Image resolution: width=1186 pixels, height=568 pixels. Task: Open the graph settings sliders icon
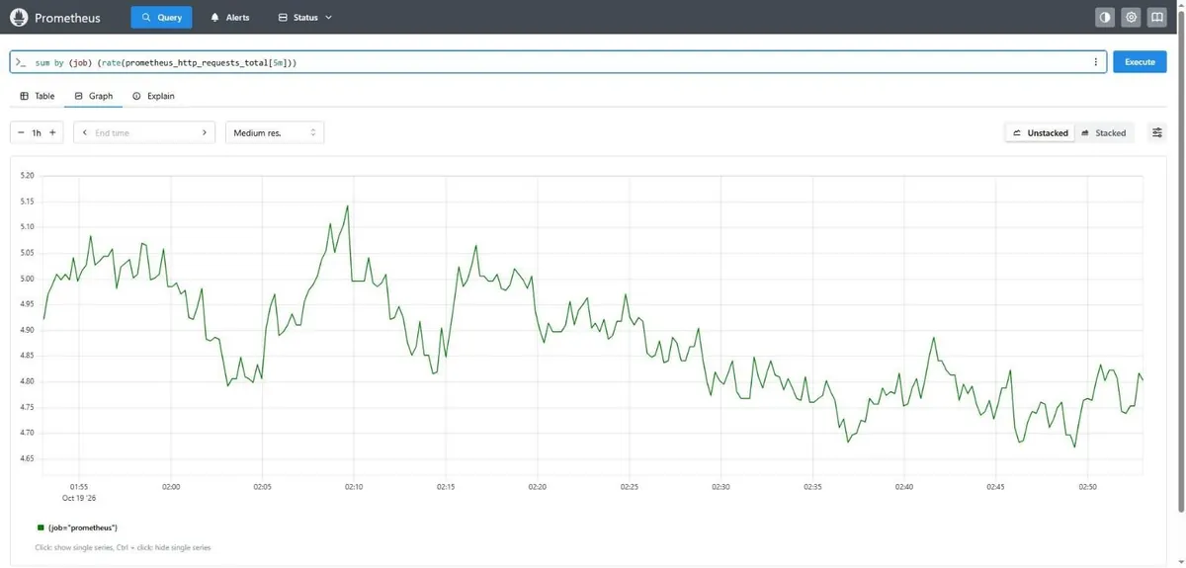tap(1156, 132)
